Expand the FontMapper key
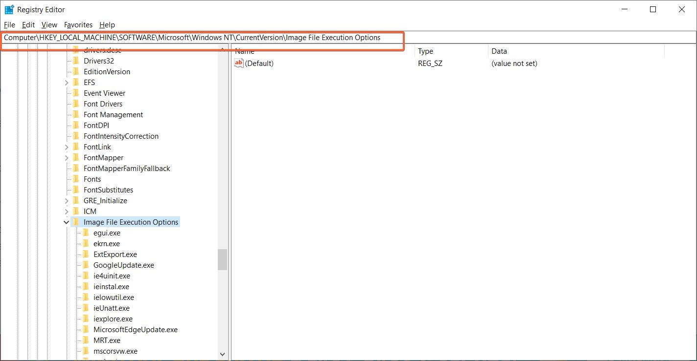The height and width of the screenshot is (361, 697). coord(67,158)
